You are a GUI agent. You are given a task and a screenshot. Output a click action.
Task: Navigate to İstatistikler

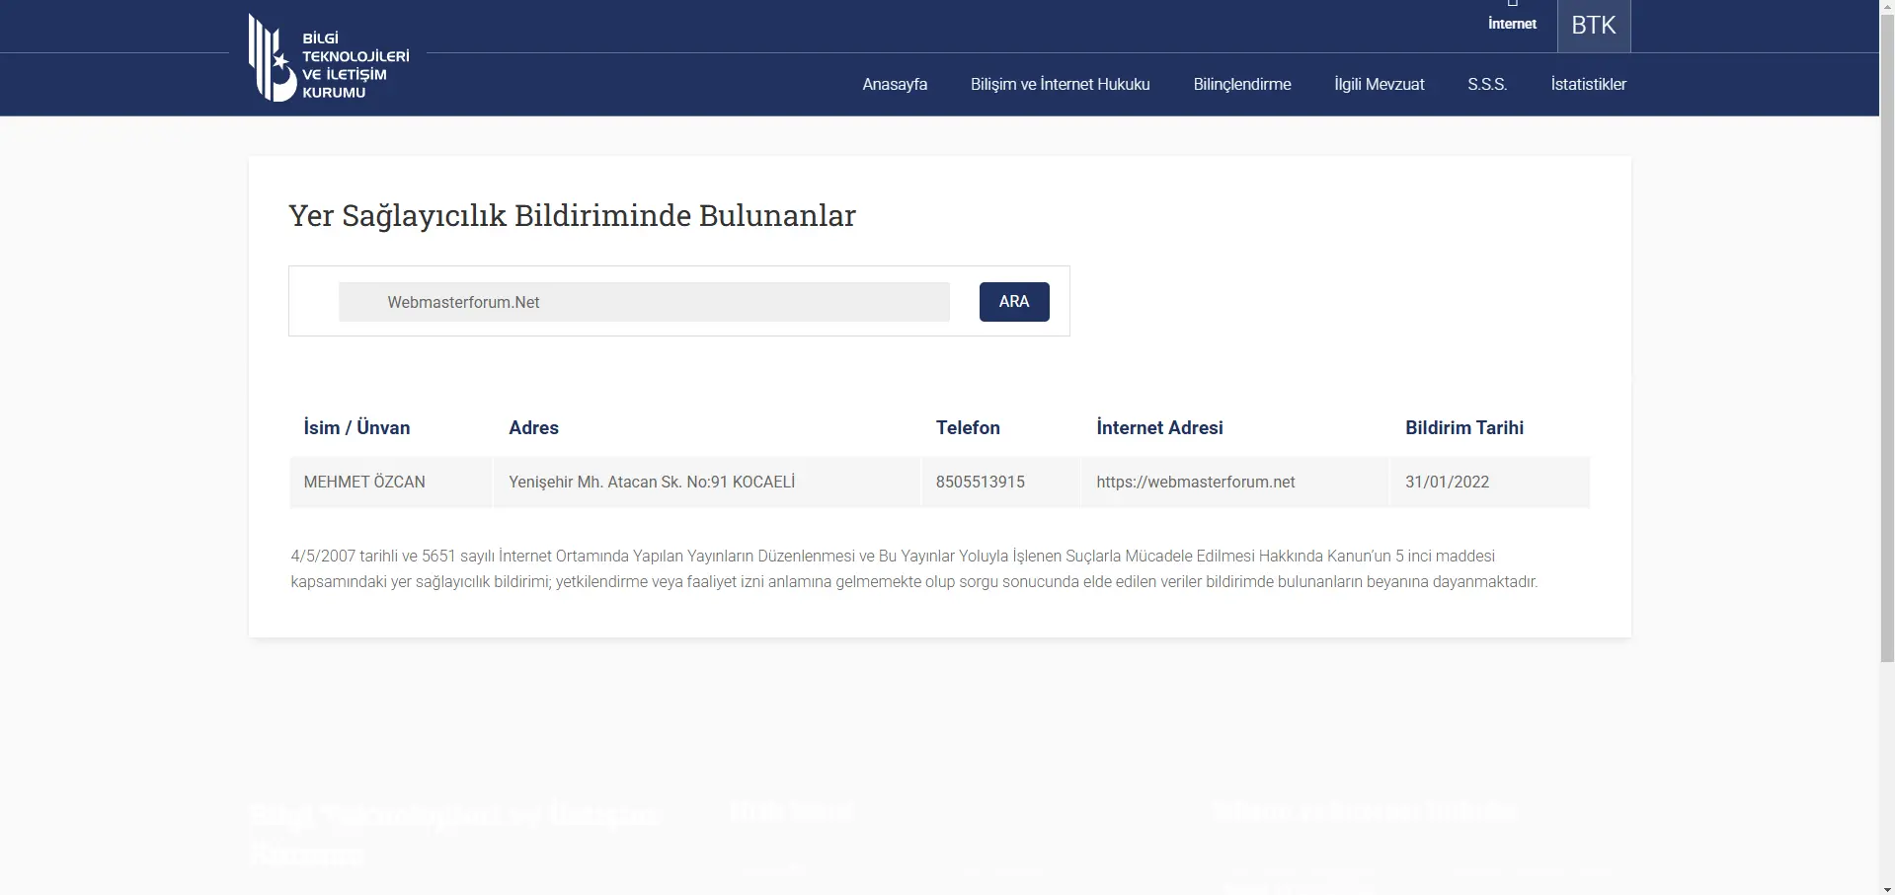tap(1588, 85)
